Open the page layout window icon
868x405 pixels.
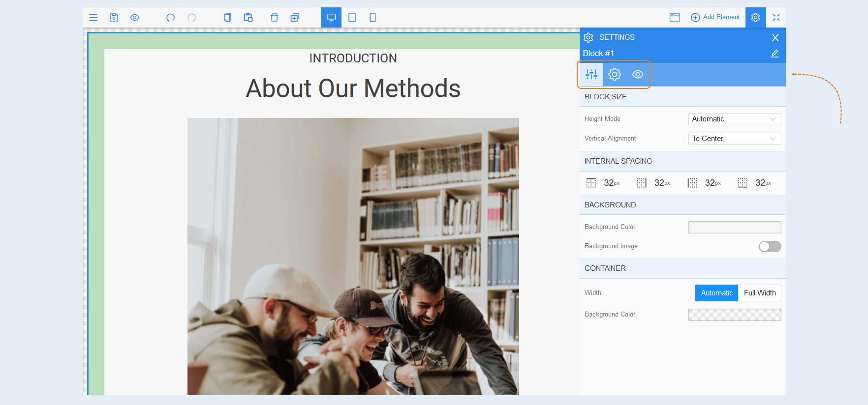coord(675,18)
